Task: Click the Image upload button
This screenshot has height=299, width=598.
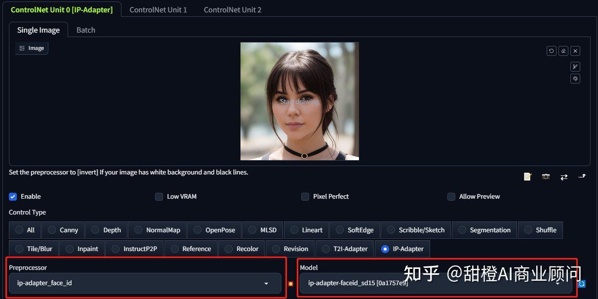Action: tap(32, 48)
